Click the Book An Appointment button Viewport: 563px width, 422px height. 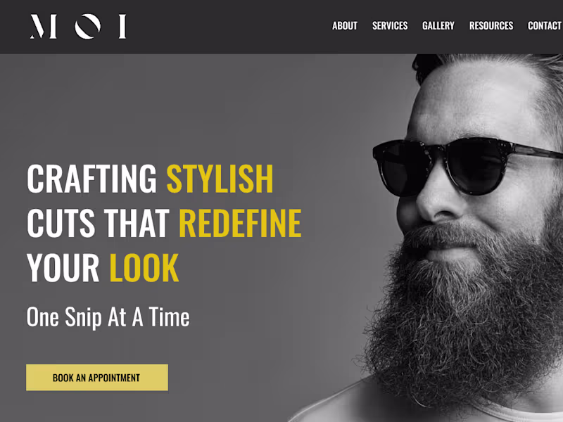pyautogui.click(x=97, y=378)
